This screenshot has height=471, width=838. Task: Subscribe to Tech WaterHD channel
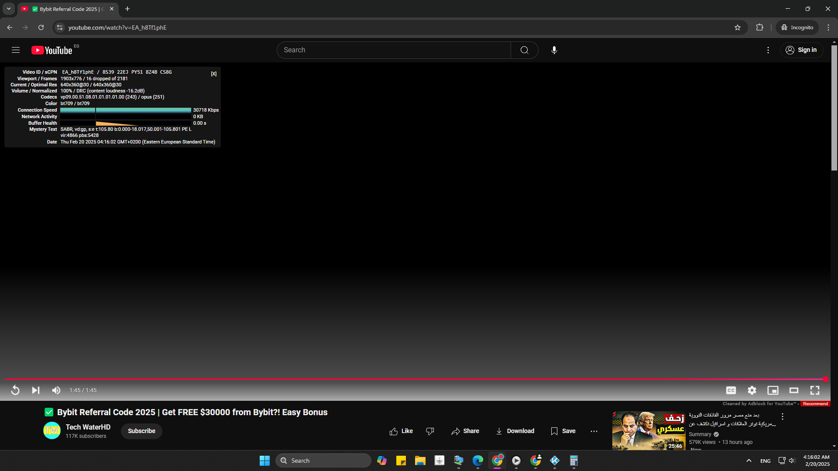pos(141,431)
